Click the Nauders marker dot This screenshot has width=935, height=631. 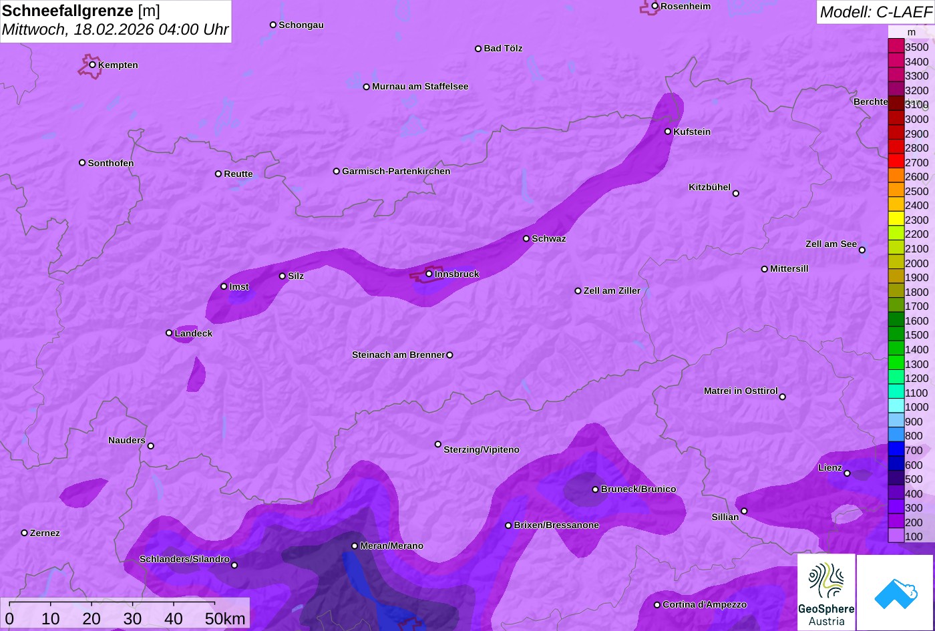[x=151, y=446]
